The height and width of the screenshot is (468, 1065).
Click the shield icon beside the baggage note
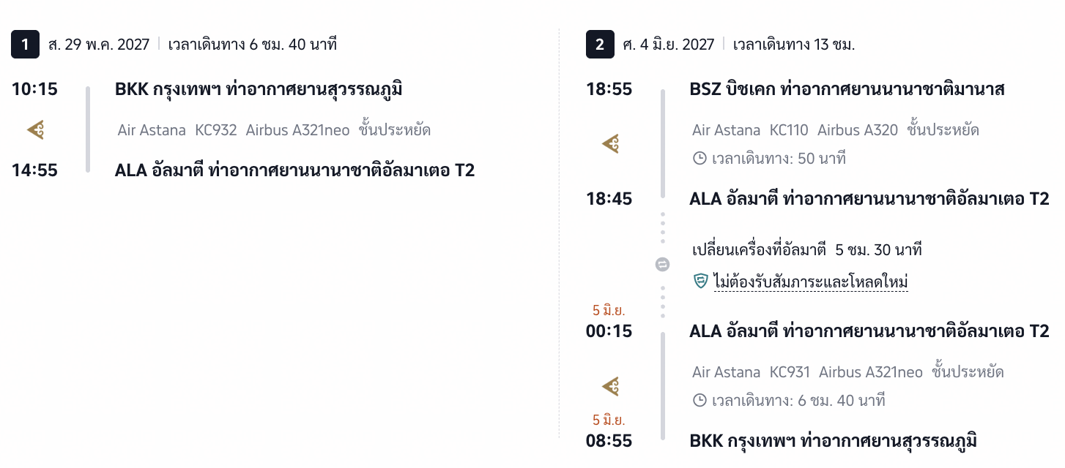coord(700,281)
